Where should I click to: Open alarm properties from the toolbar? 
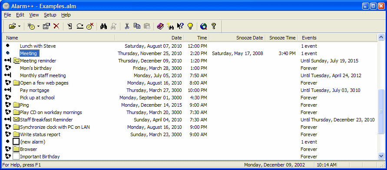[x=46, y=26]
